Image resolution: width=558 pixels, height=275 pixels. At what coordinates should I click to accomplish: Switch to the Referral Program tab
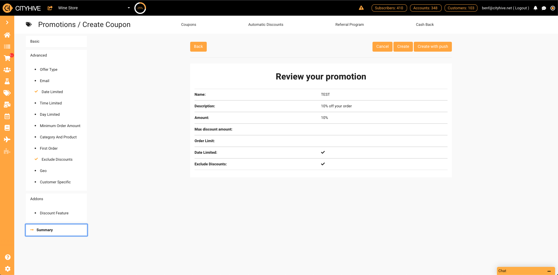(x=350, y=25)
